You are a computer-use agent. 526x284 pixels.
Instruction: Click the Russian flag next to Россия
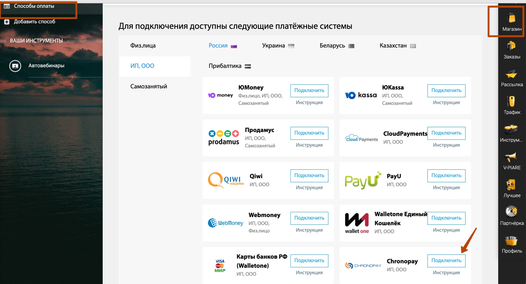234,46
